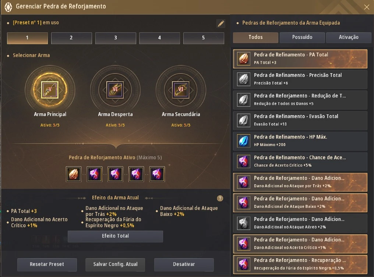Open the Possuído tab
Screen dimensions: 374x277
coord(302,38)
